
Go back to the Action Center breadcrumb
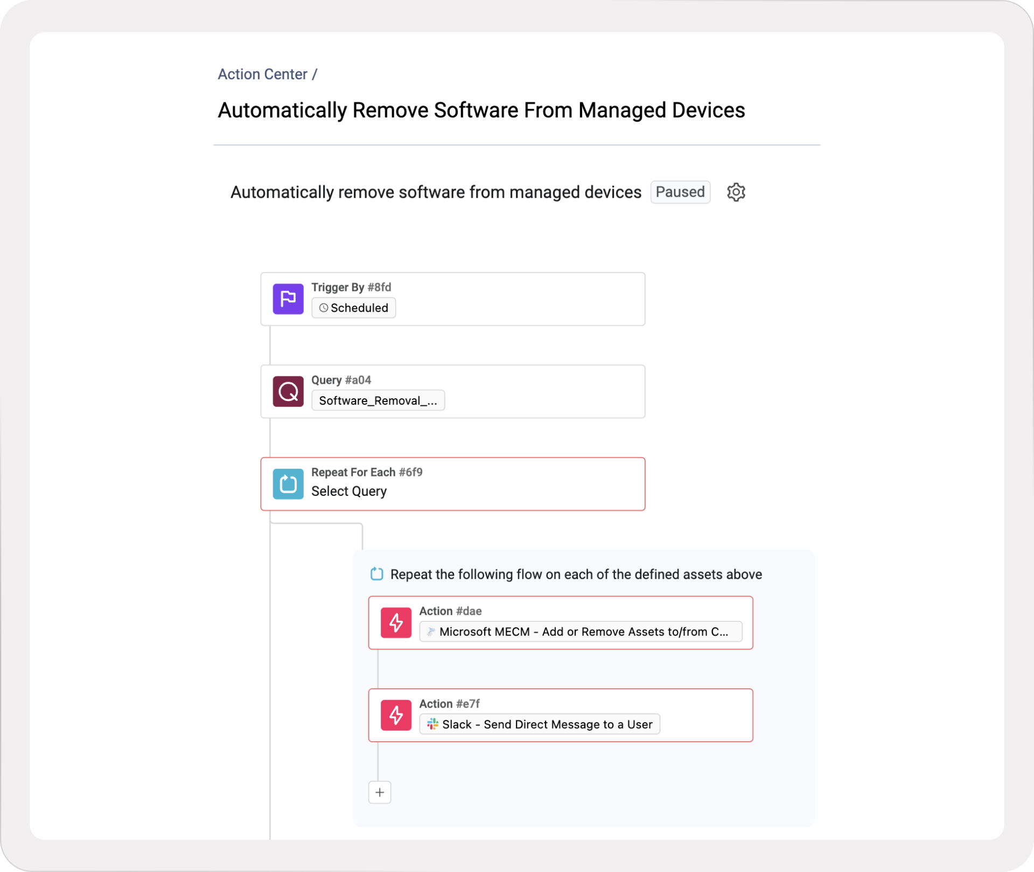point(262,74)
